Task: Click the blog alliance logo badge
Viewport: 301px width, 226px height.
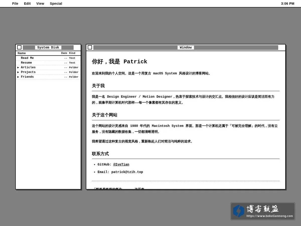Action: click(x=263, y=211)
